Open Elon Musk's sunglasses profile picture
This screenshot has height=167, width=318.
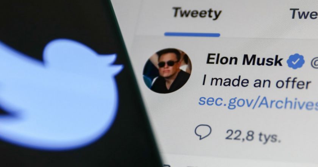pyautogui.click(x=167, y=71)
